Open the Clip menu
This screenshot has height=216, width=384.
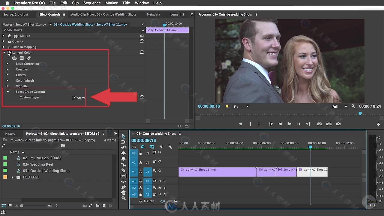[x=75, y=3]
